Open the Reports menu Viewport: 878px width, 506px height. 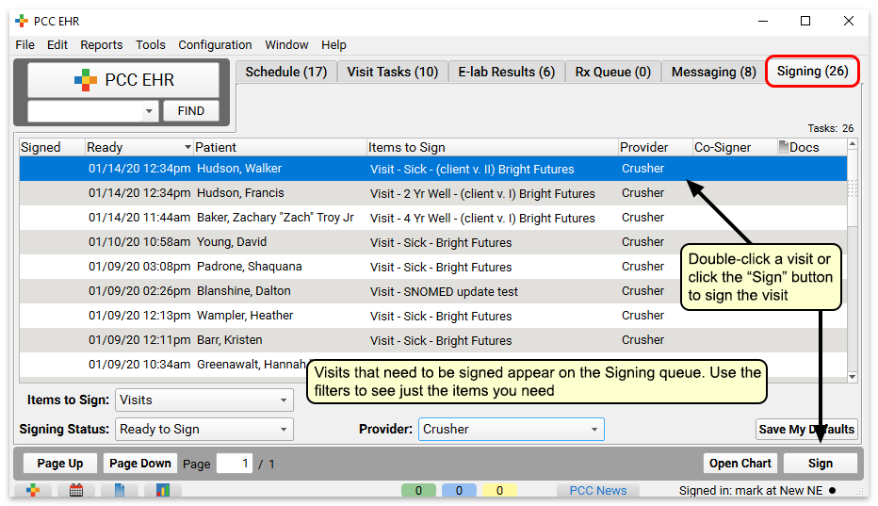point(102,45)
